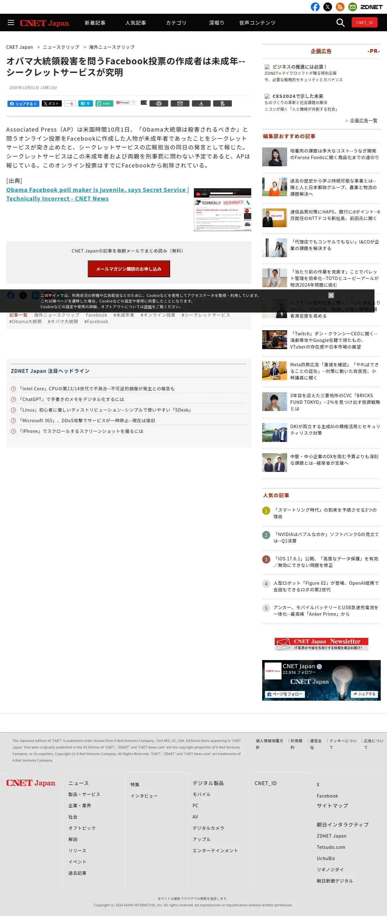Click ページをフォロー on Facebook widget
The height and width of the screenshot is (916, 387).
[x=285, y=694]
